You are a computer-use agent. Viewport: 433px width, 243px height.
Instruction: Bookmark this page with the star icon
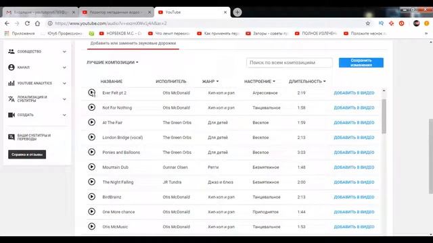click(368, 24)
